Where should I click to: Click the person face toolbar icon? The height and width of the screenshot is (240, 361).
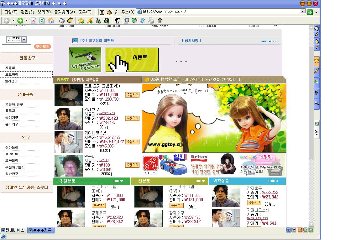118,21
